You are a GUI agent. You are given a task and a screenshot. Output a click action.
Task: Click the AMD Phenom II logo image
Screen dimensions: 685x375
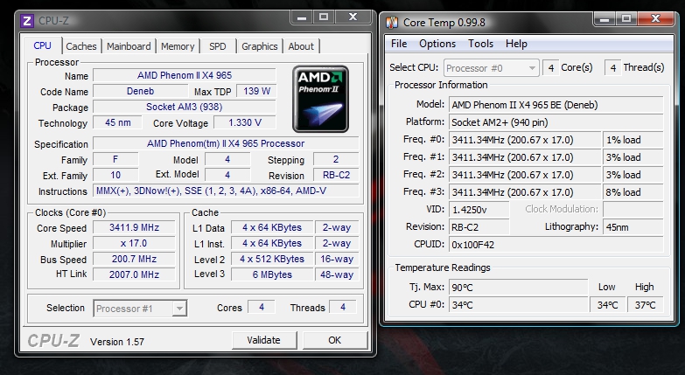[321, 99]
